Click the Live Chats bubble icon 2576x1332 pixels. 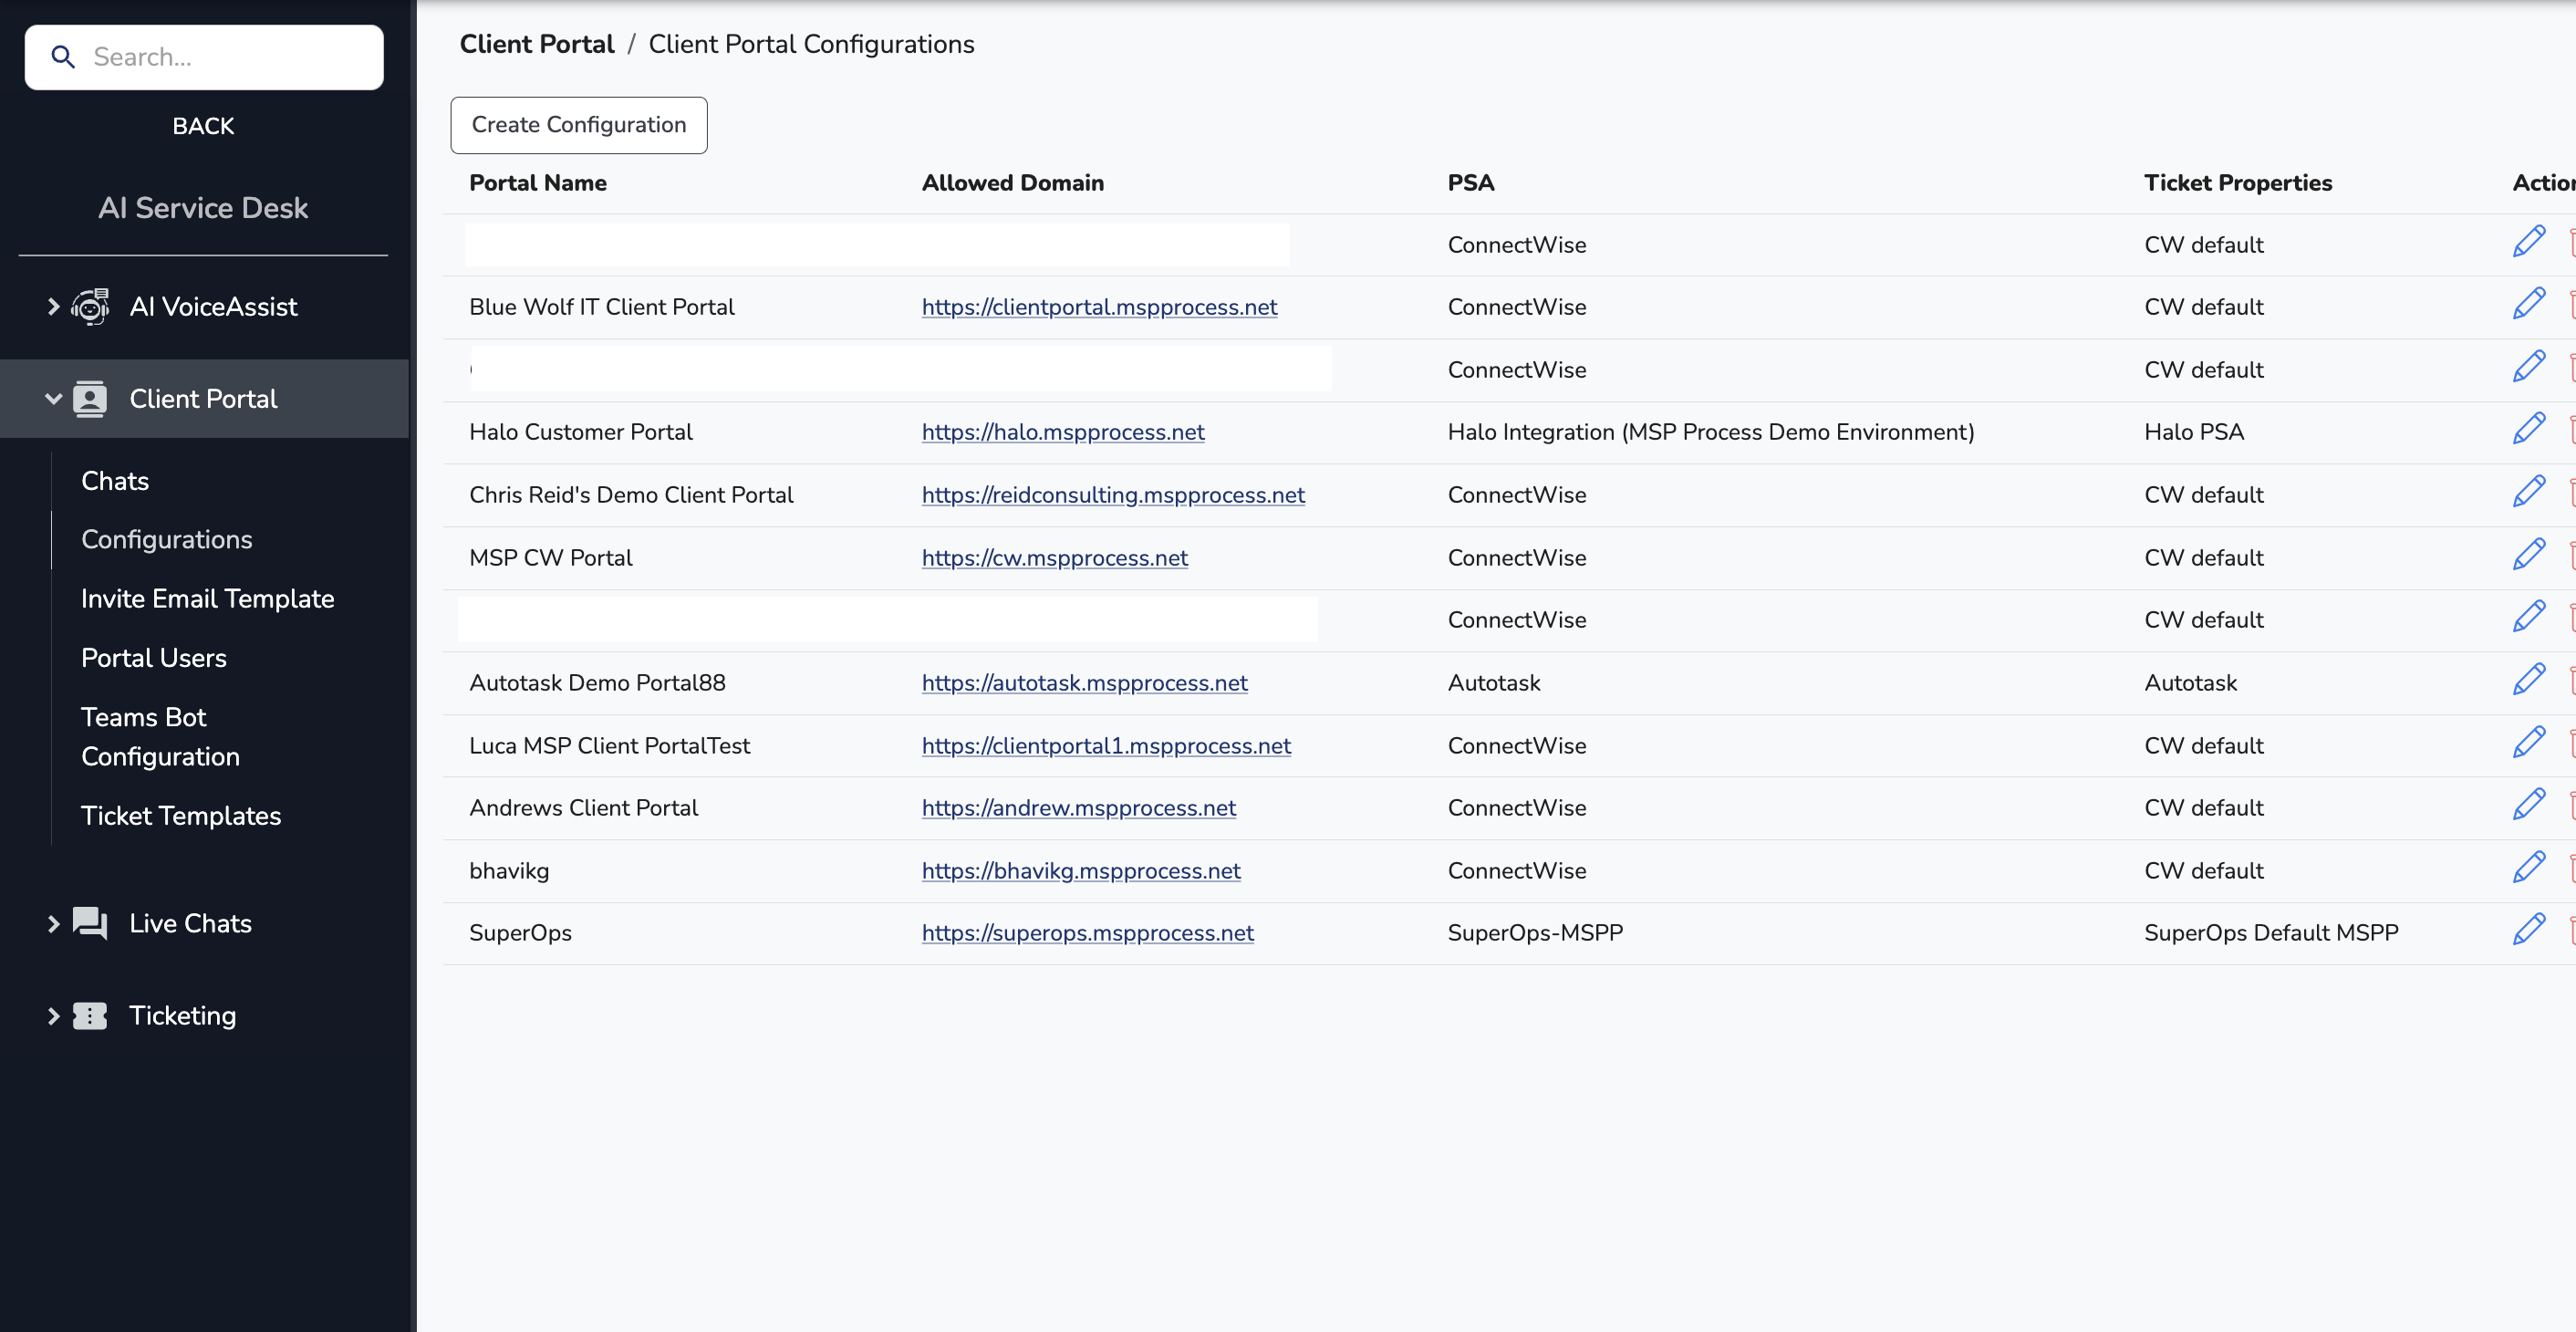click(x=90, y=923)
